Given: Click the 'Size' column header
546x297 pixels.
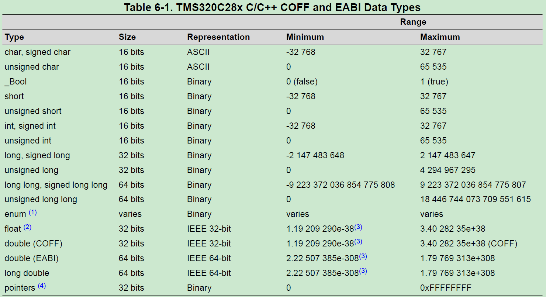Looking at the screenshot, I should 127,37.
